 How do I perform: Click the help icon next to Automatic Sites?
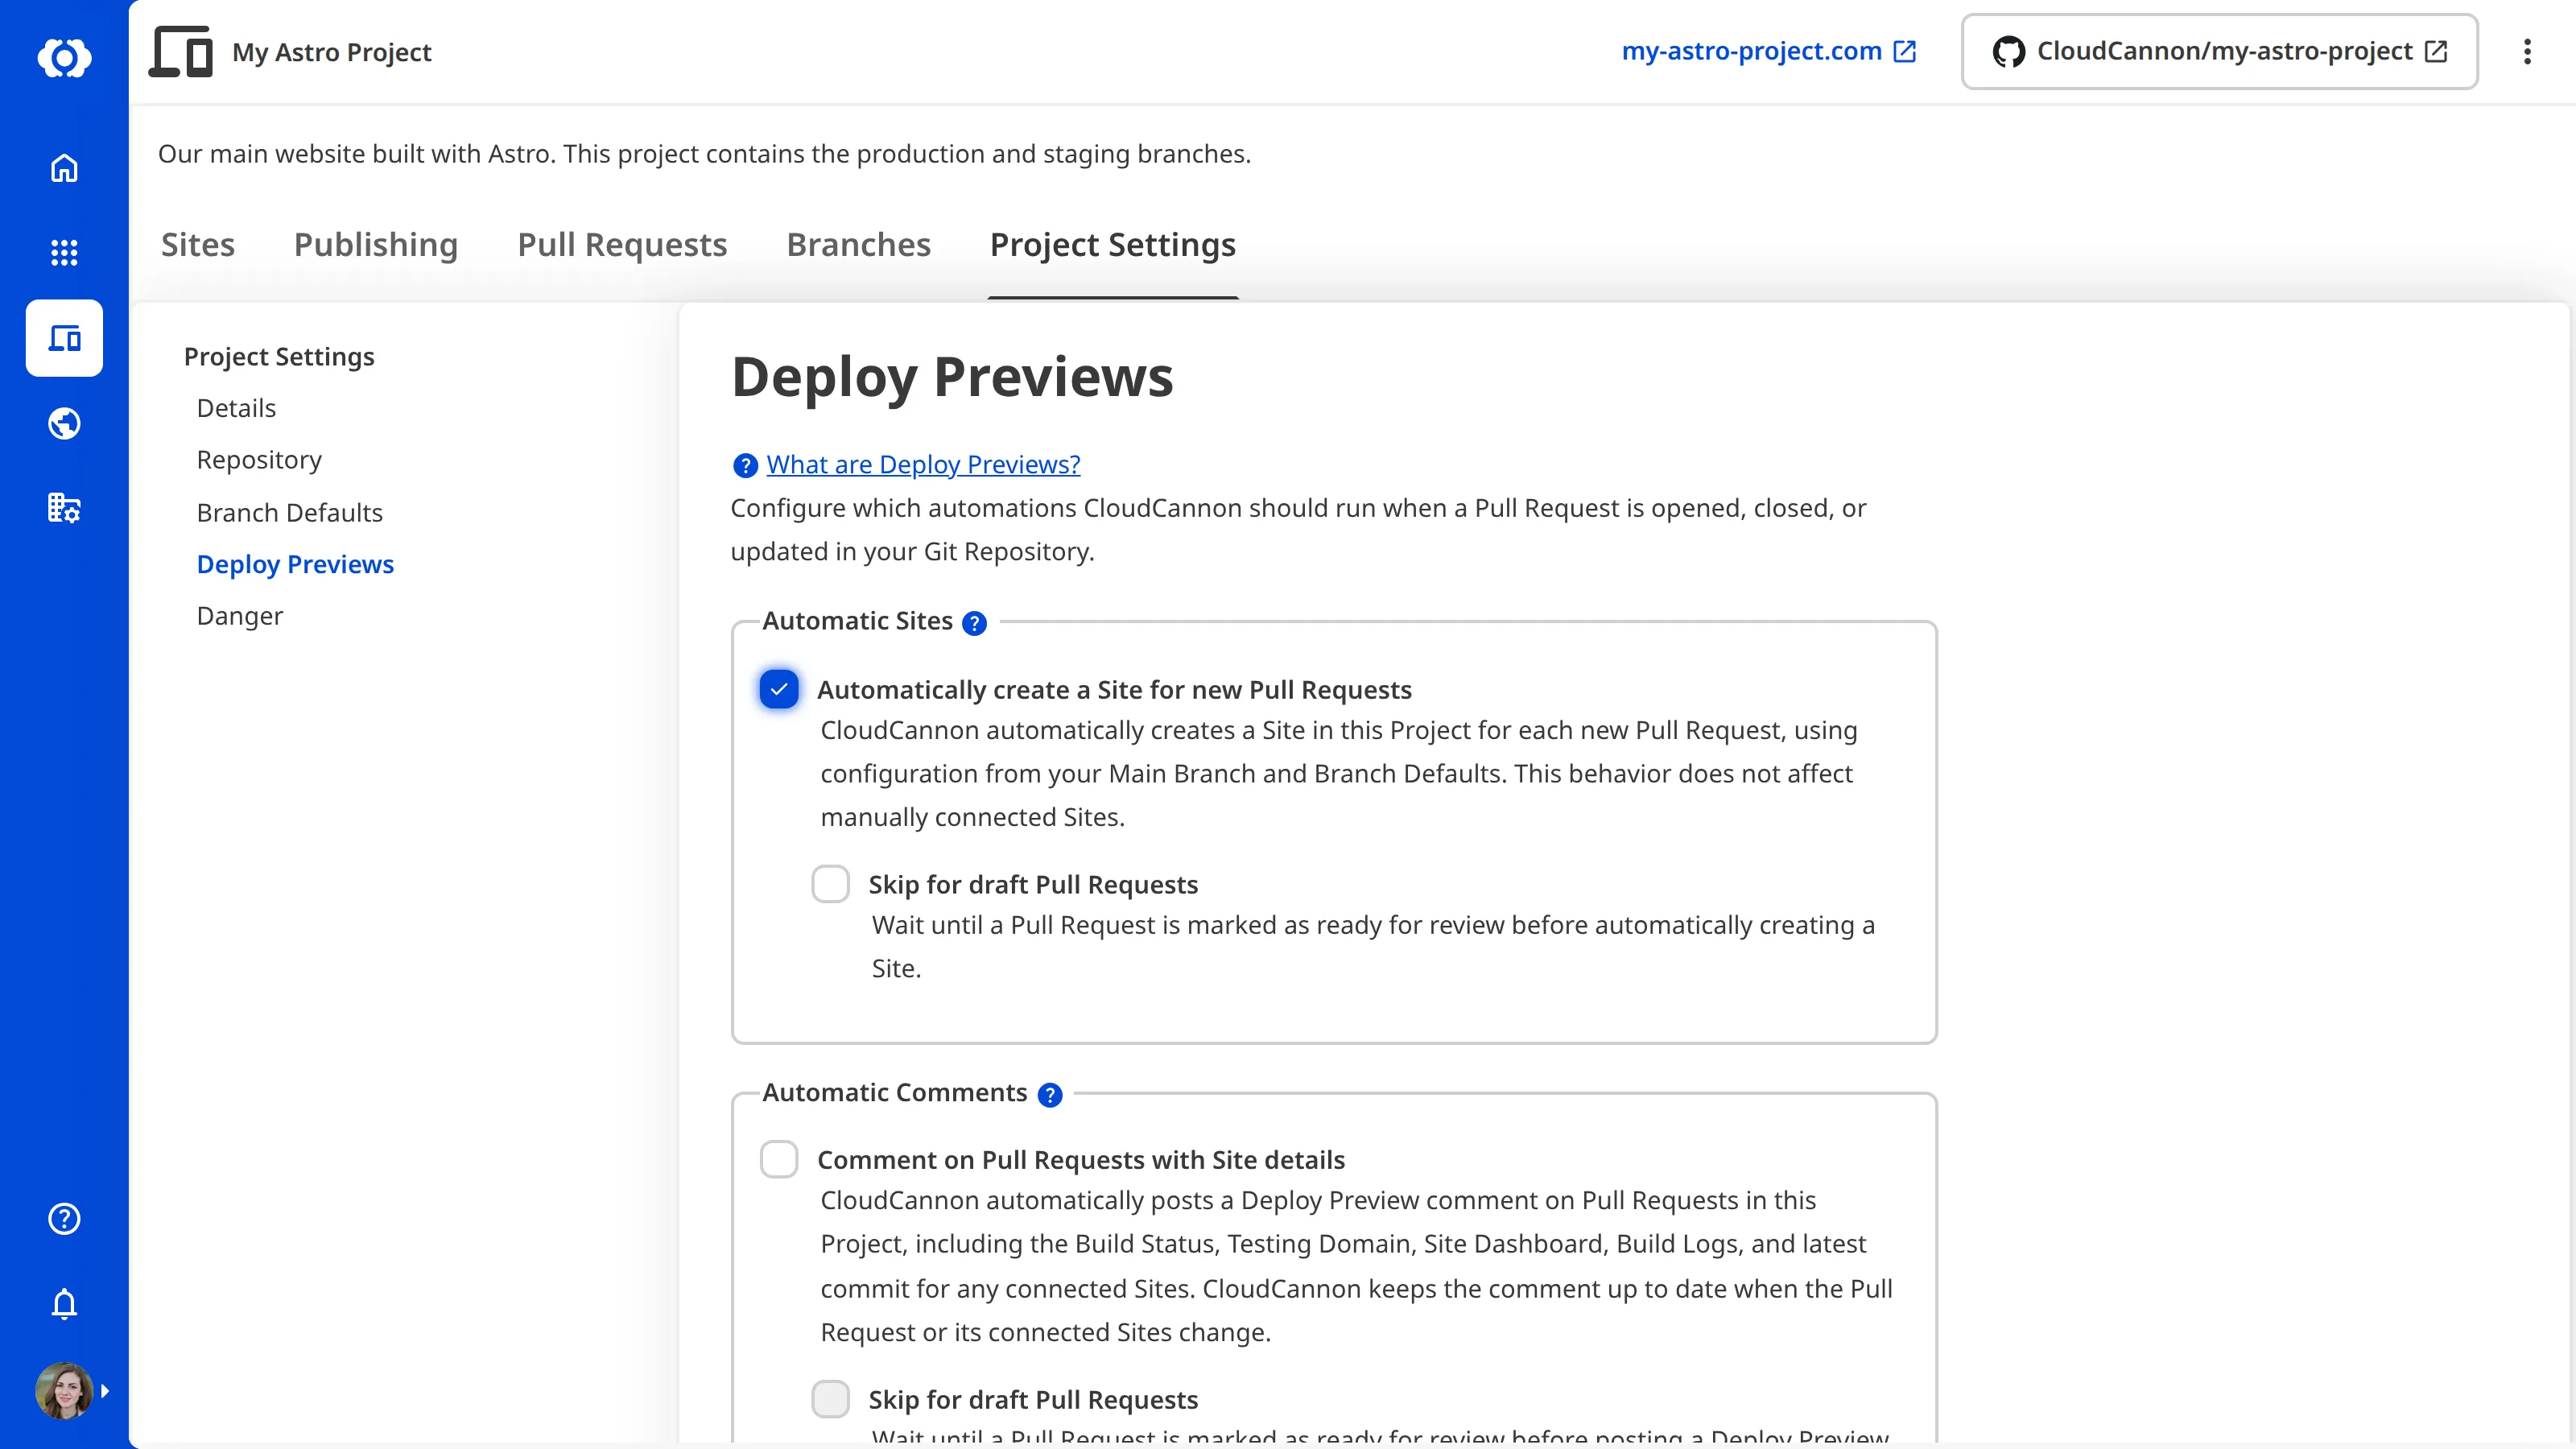click(x=974, y=623)
